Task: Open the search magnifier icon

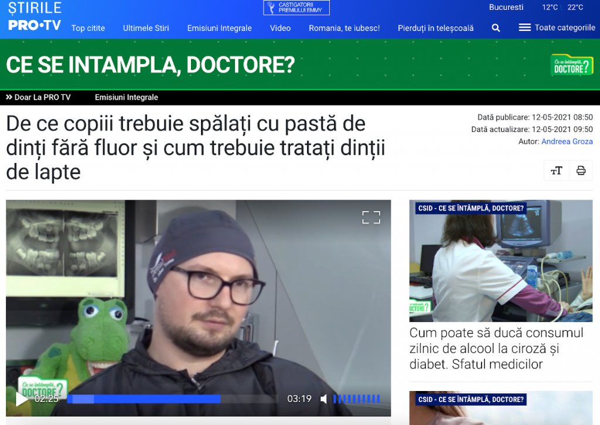Action: [x=496, y=28]
